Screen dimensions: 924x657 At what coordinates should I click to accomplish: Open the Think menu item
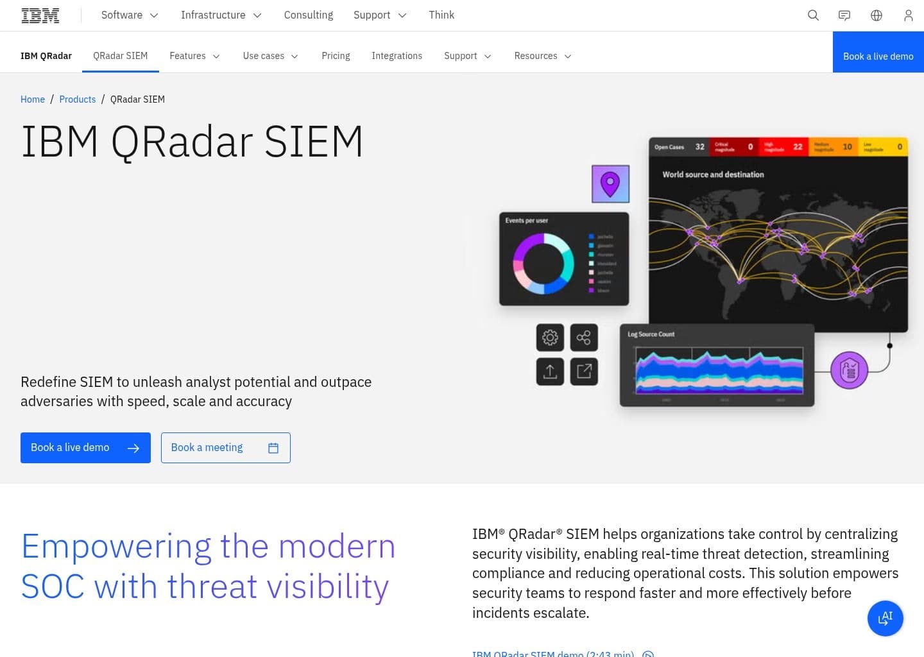(441, 15)
